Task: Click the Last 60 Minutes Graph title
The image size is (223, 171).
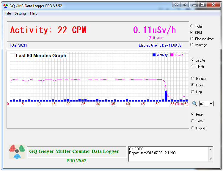Action: point(41,56)
